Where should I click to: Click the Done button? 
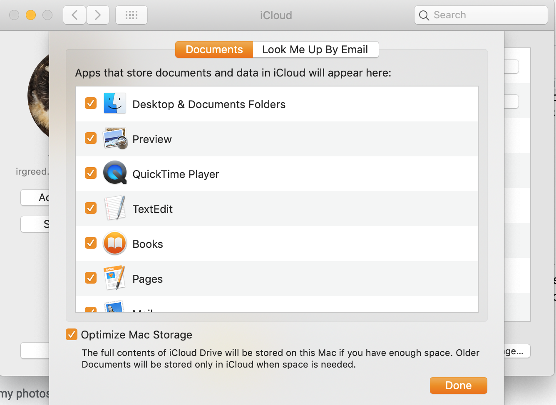[458, 385]
